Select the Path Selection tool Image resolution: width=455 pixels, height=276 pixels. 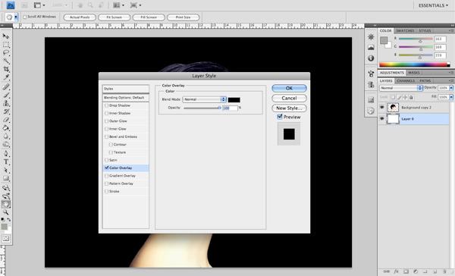tap(6, 170)
